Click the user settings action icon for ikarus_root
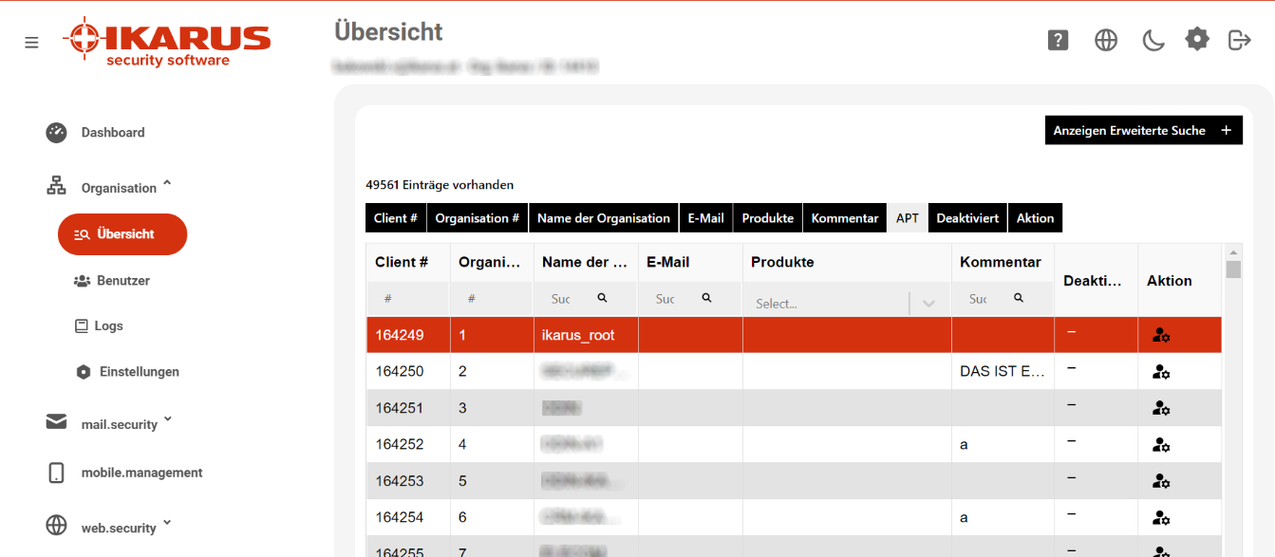The height and width of the screenshot is (557, 1275). tap(1160, 335)
